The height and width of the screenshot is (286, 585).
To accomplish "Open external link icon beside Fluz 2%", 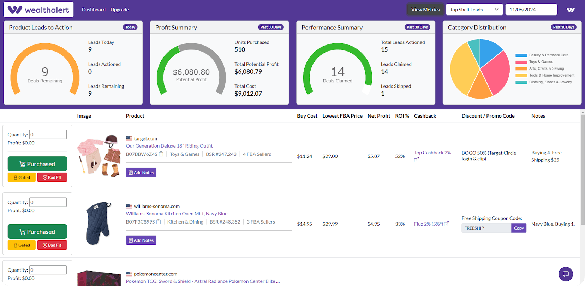I will [447, 224].
